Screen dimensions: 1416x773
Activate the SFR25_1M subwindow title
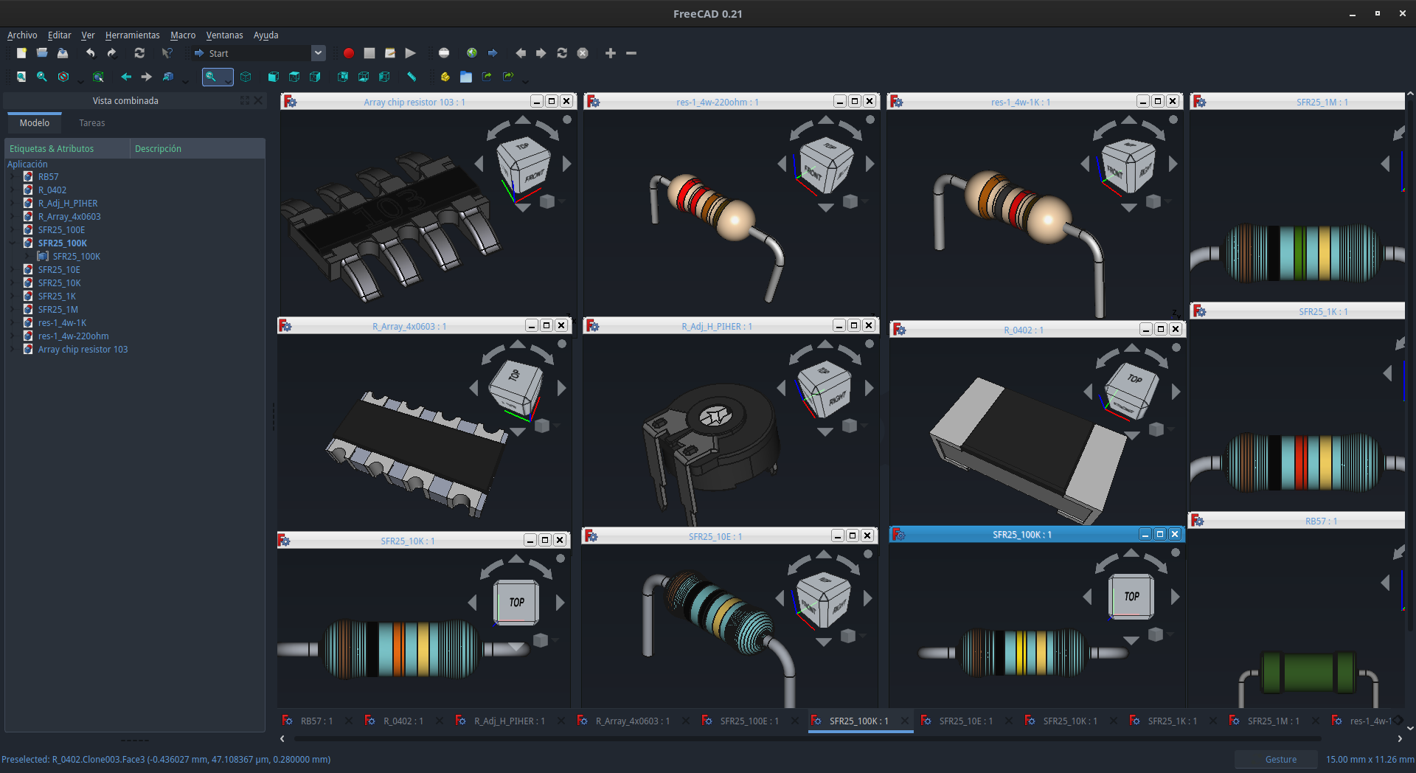tap(1322, 103)
